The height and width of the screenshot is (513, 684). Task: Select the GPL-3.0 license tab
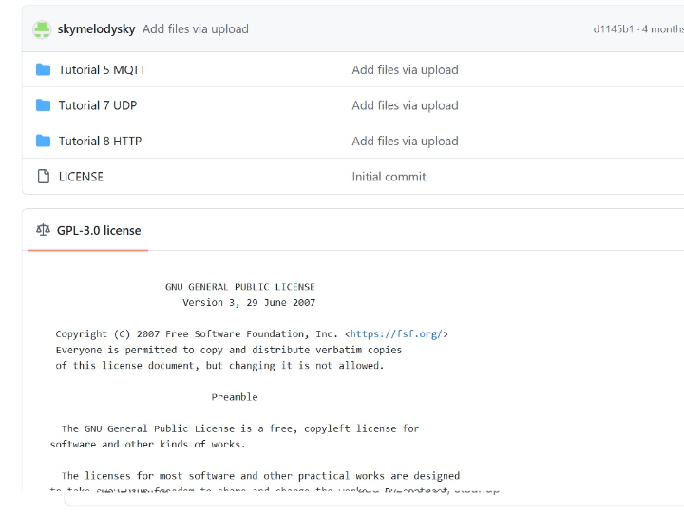(98, 230)
